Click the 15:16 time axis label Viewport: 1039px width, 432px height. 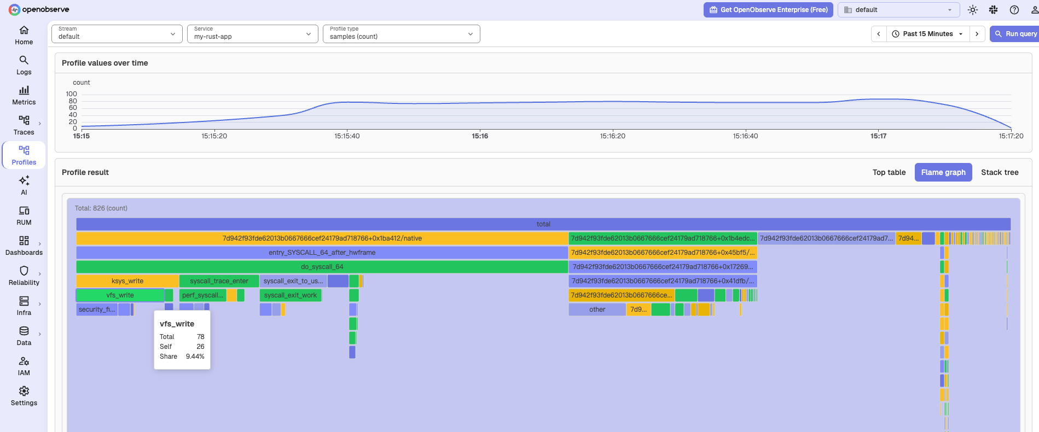click(480, 136)
